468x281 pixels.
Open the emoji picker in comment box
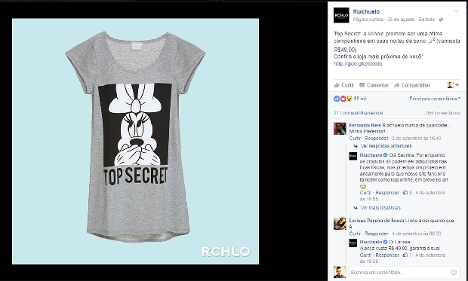click(x=454, y=273)
